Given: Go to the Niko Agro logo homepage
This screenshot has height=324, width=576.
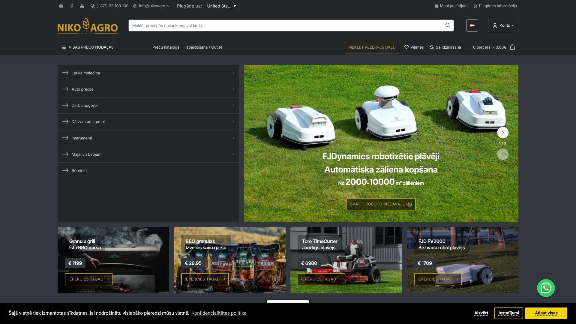Looking at the screenshot, I should (88, 25).
